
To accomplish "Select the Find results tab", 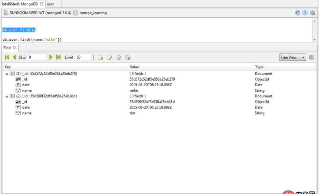I will [7, 48].
